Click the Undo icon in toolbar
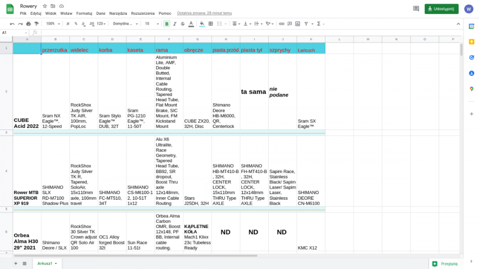 (x=12, y=23)
